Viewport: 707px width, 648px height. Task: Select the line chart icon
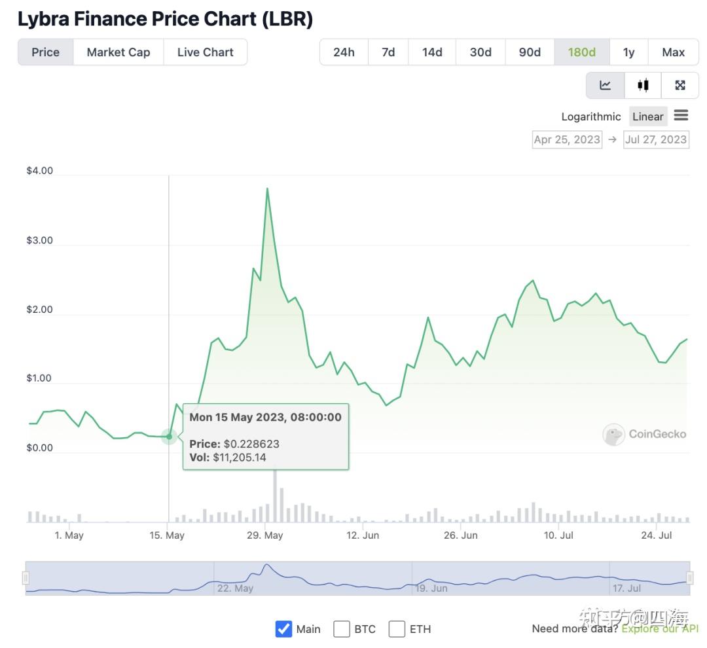coord(604,84)
